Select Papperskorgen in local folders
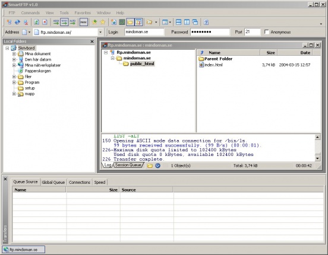Viewport: 328px width, 255px height. [38, 71]
